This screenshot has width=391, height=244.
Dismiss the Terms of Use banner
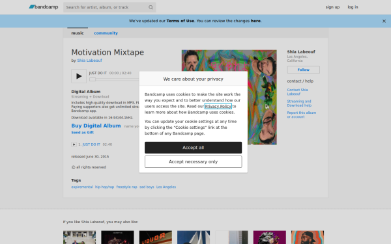point(384,21)
